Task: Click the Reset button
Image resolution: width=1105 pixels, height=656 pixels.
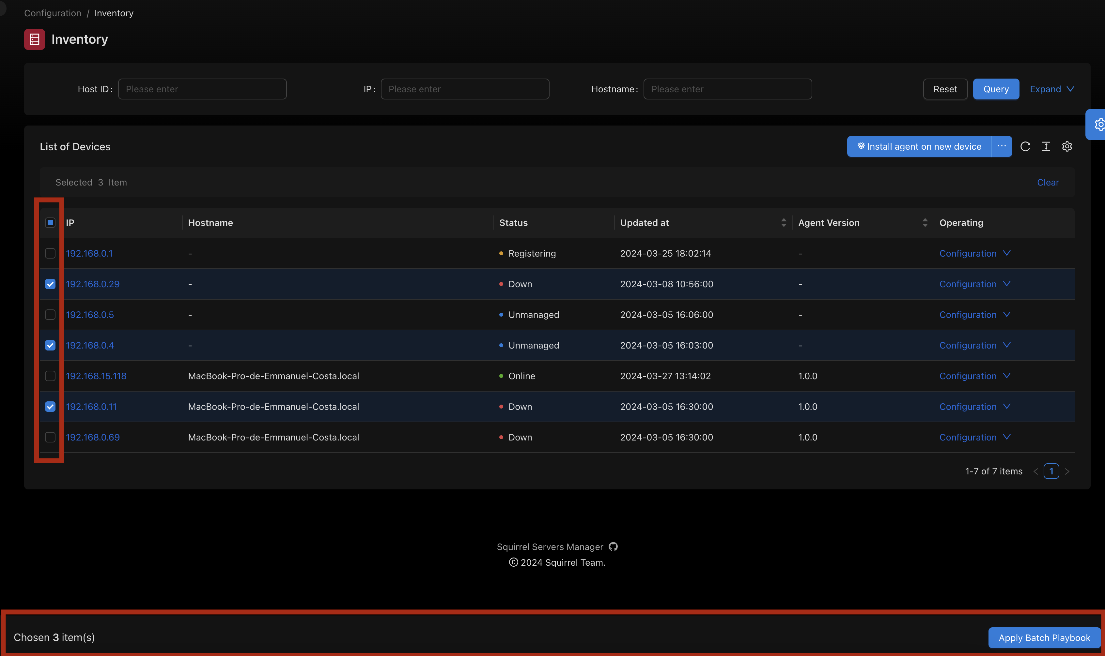Action: (x=945, y=89)
